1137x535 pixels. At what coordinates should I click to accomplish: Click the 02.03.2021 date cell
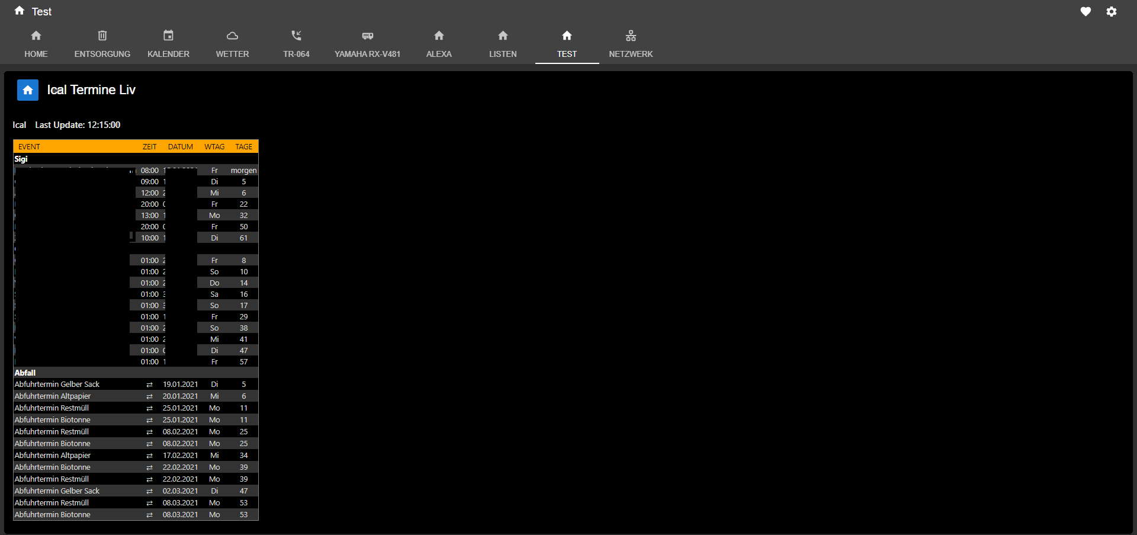181,491
